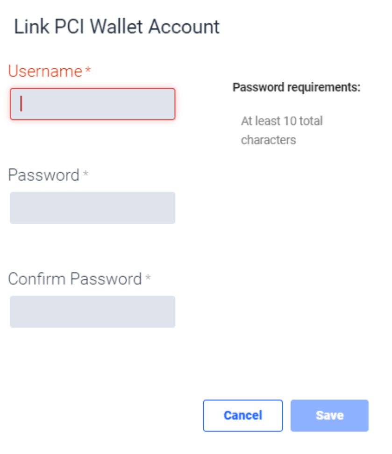Dismiss the dialog using Cancel
This screenshot has width=392, height=454.
243,415
